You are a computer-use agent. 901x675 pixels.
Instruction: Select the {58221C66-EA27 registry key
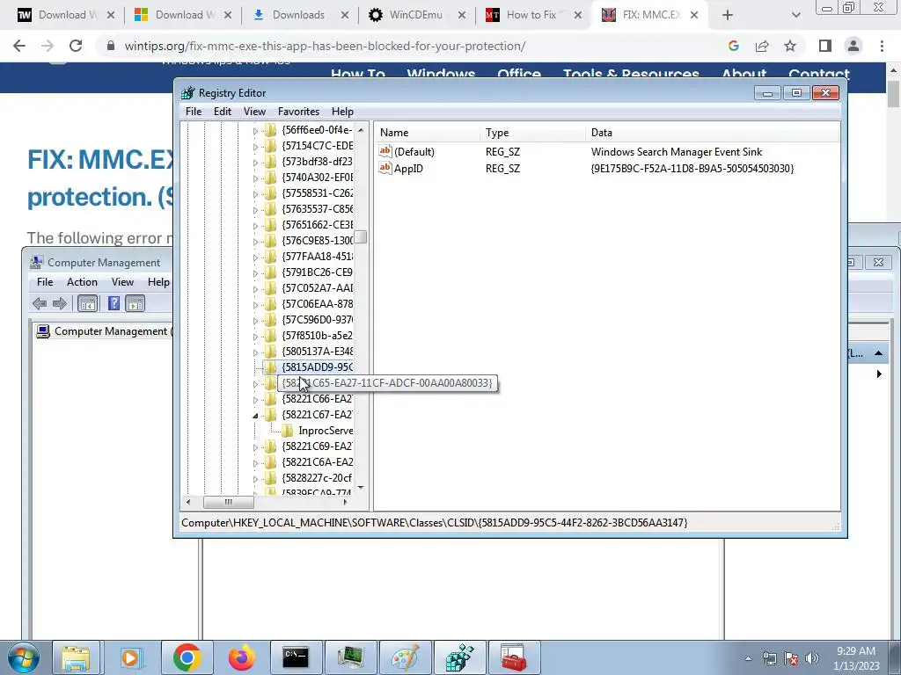click(317, 398)
